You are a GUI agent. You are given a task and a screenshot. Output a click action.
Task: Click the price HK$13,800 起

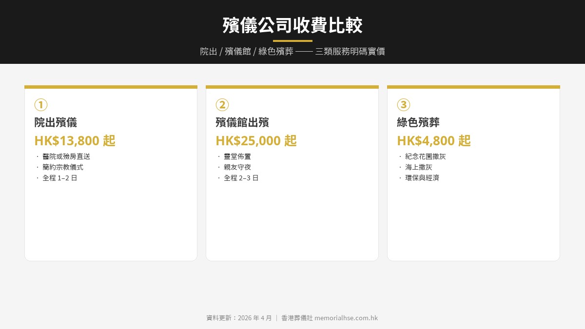coord(75,141)
